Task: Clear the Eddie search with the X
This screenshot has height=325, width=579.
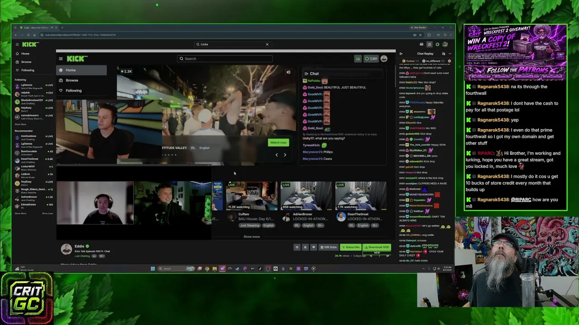Action: click(x=267, y=44)
